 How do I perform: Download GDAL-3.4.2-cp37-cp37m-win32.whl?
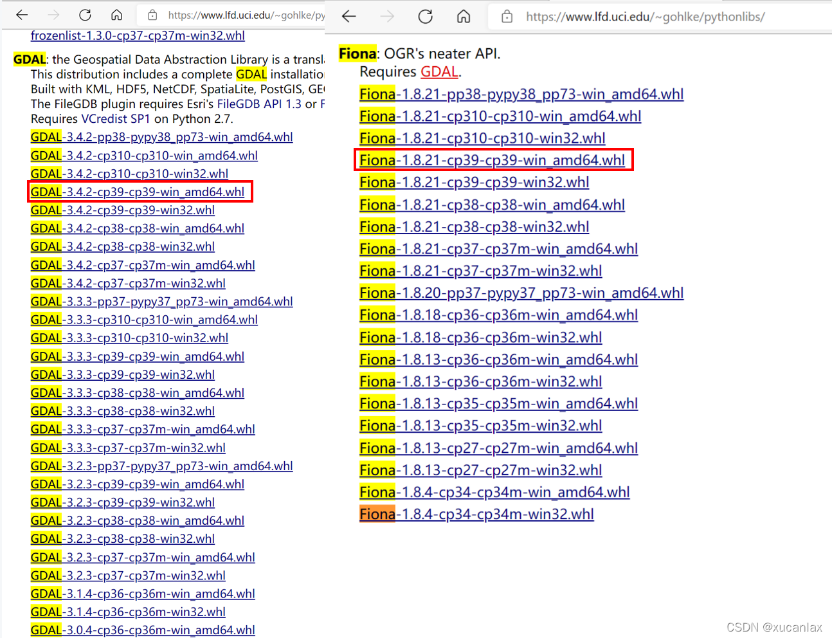[x=128, y=283]
